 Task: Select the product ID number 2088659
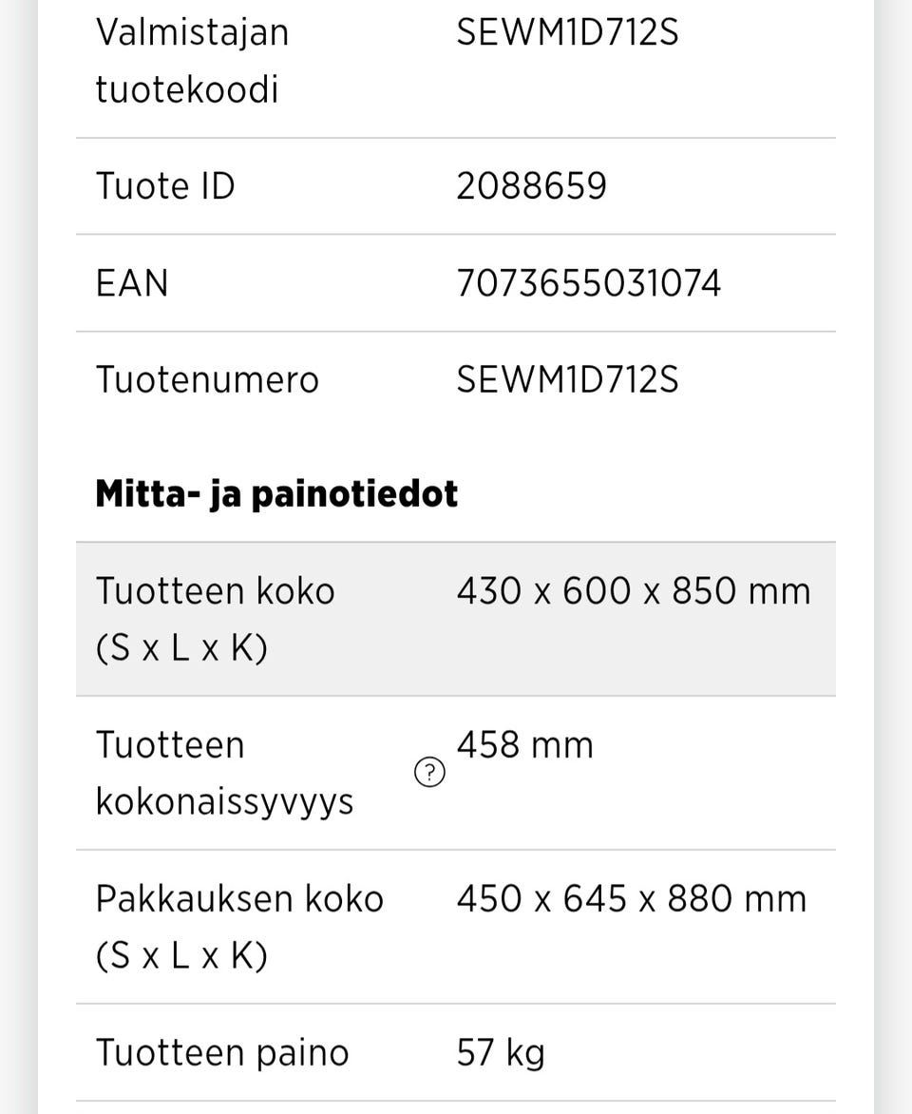tap(531, 185)
